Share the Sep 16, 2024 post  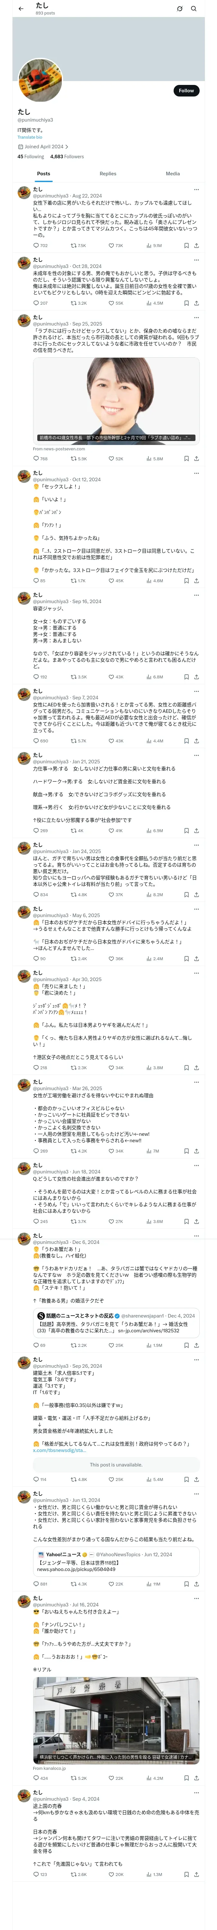[x=196, y=676]
